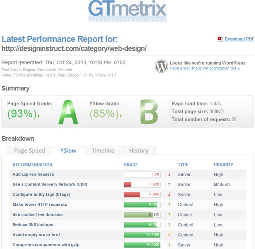This screenshot has width=255, height=249.
Task: Click the GTmetrix logo
Action: [127, 11]
